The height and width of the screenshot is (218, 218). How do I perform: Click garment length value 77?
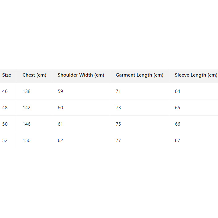[118, 140]
